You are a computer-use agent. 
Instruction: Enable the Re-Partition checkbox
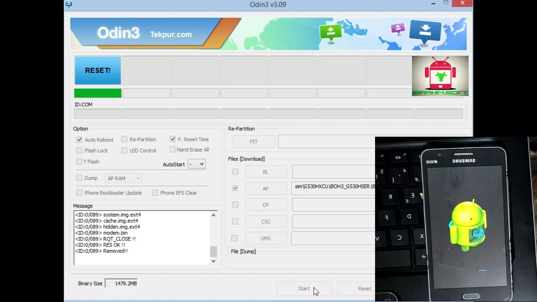click(x=124, y=139)
